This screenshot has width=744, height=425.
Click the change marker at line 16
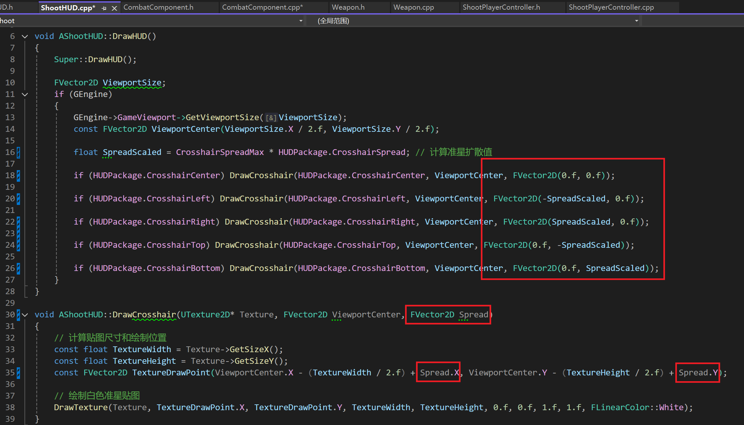pos(18,152)
